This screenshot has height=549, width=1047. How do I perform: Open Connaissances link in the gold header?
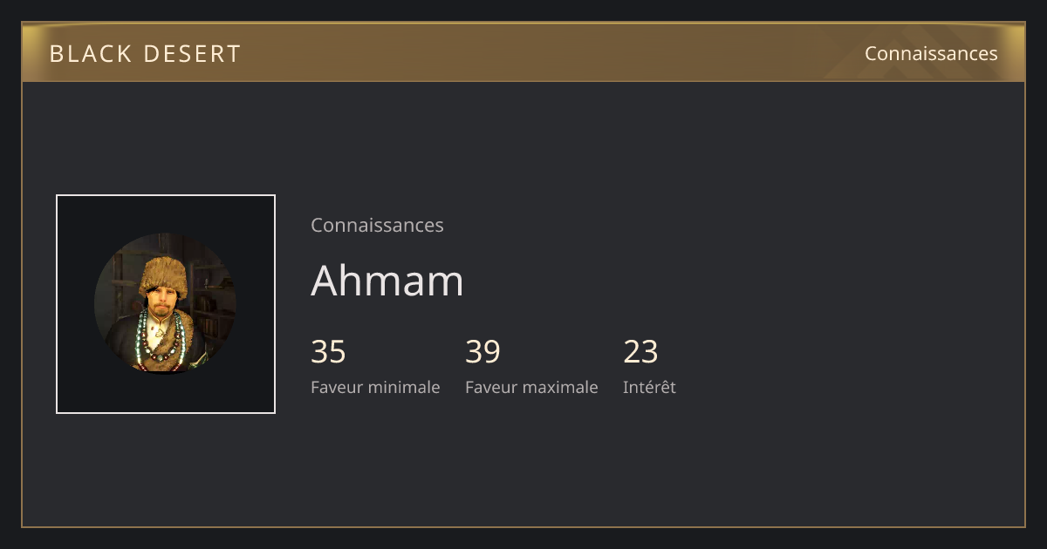[x=931, y=53]
